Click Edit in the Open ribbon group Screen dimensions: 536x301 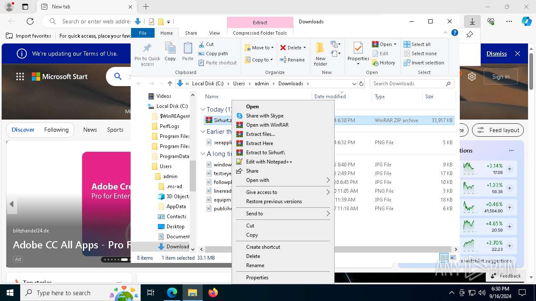tap(380, 54)
